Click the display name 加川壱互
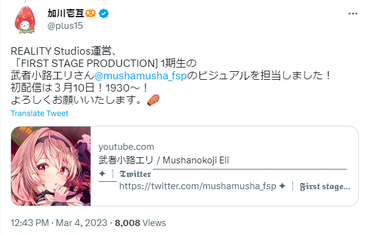This screenshot has width=365, height=234. click(66, 14)
